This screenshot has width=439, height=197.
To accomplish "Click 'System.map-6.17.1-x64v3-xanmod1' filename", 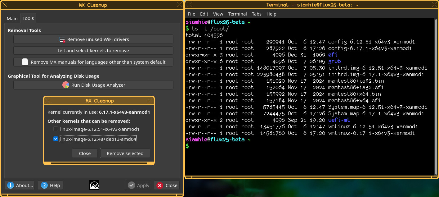I will click(x=376, y=113).
